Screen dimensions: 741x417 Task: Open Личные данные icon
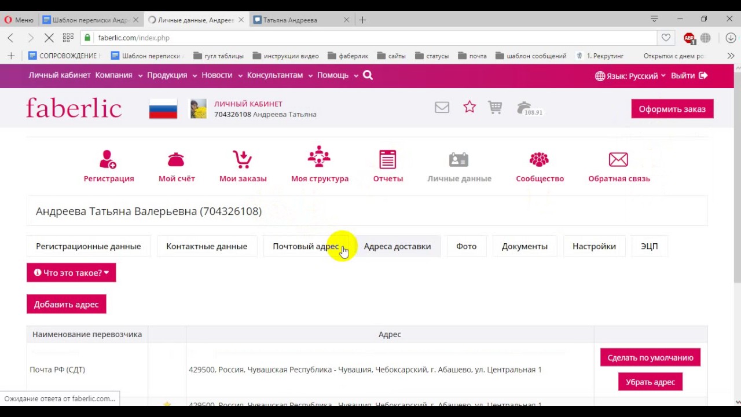pos(459,166)
